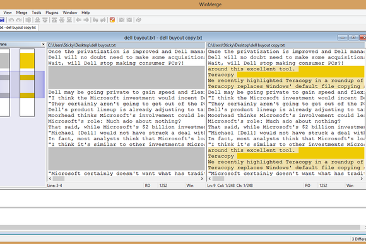Viewport: 366px width, 244px height.
Task: Click 'In fact, most analysts' line in right pane
Action: pos(286,138)
